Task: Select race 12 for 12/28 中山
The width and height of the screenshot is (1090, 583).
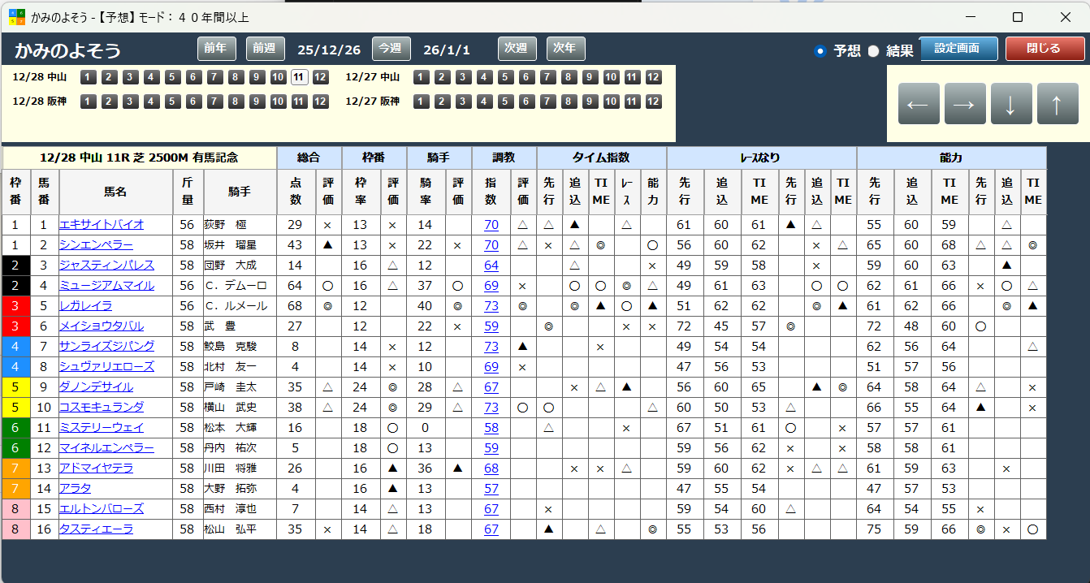Action: coord(320,78)
